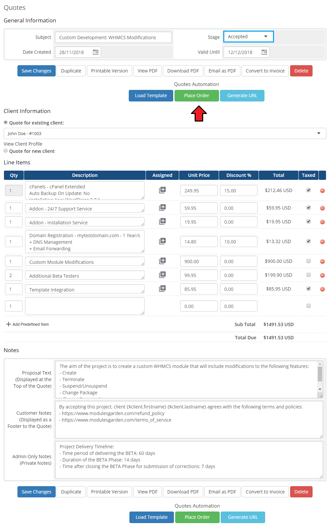Click unit price field showing 900.00
Image resolution: width=329 pixels, height=529 pixels.
point(199,261)
